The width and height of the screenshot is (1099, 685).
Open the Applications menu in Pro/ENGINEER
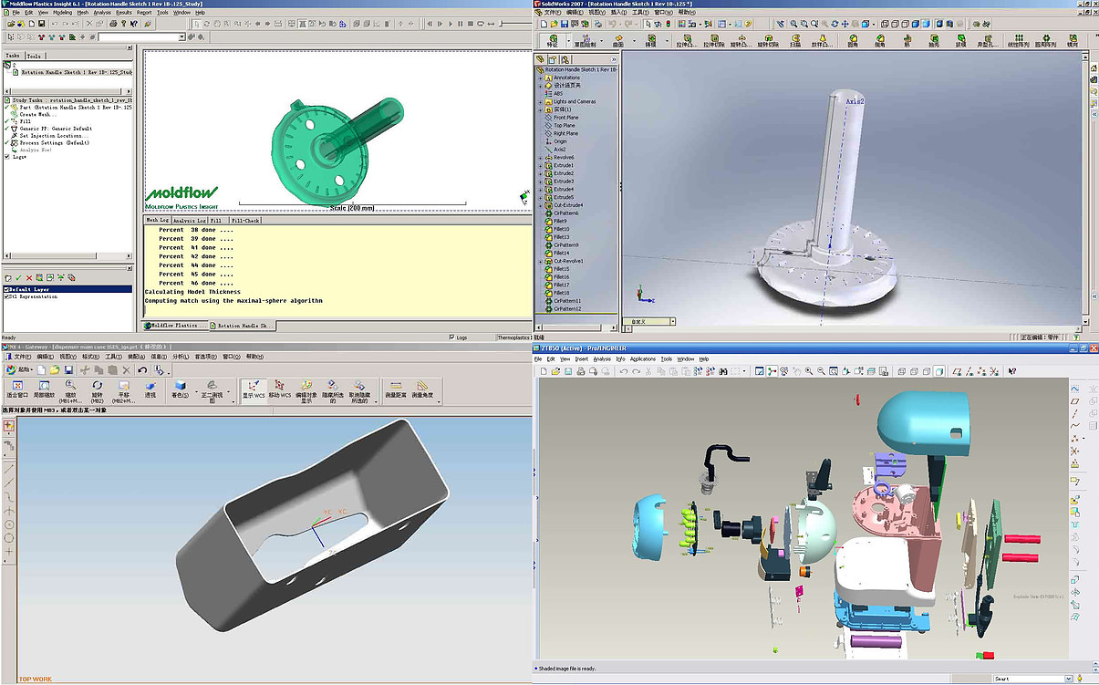click(x=643, y=358)
